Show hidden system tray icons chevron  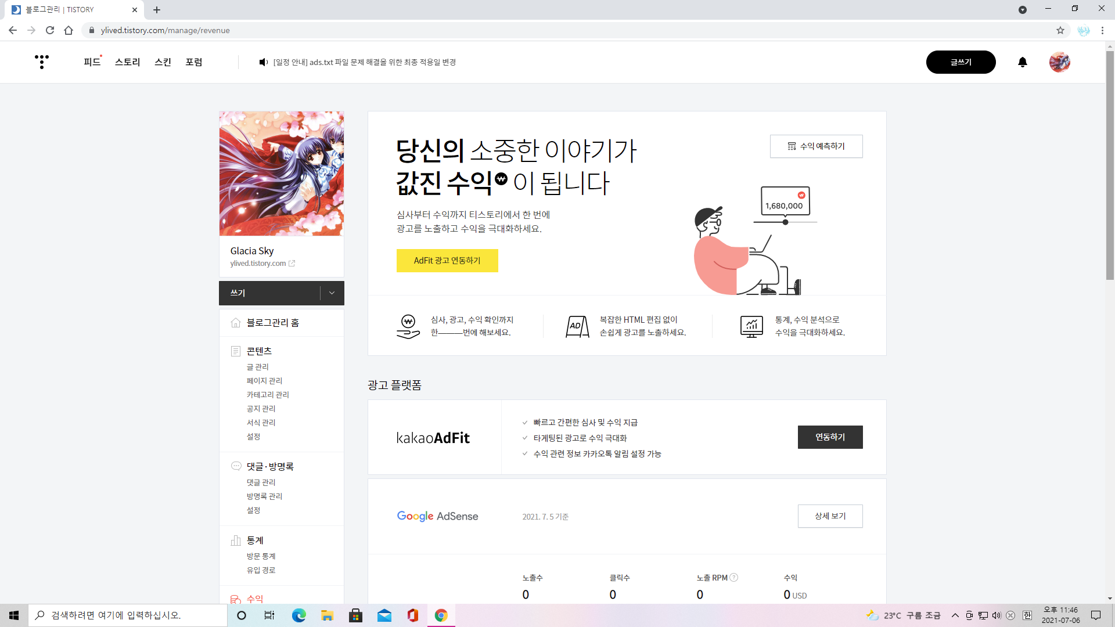pos(955,615)
